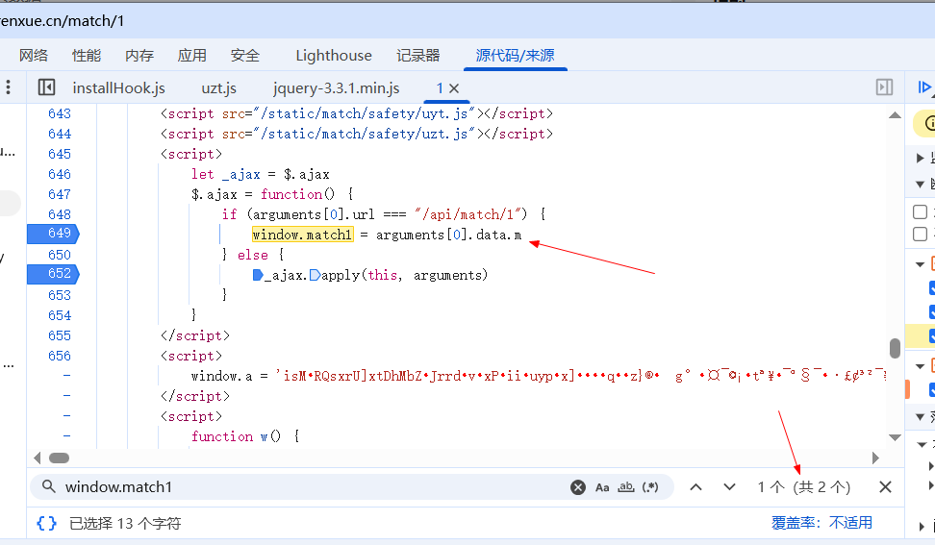
Task: Select the 源代码/来源 panel tab
Action: coord(516,56)
